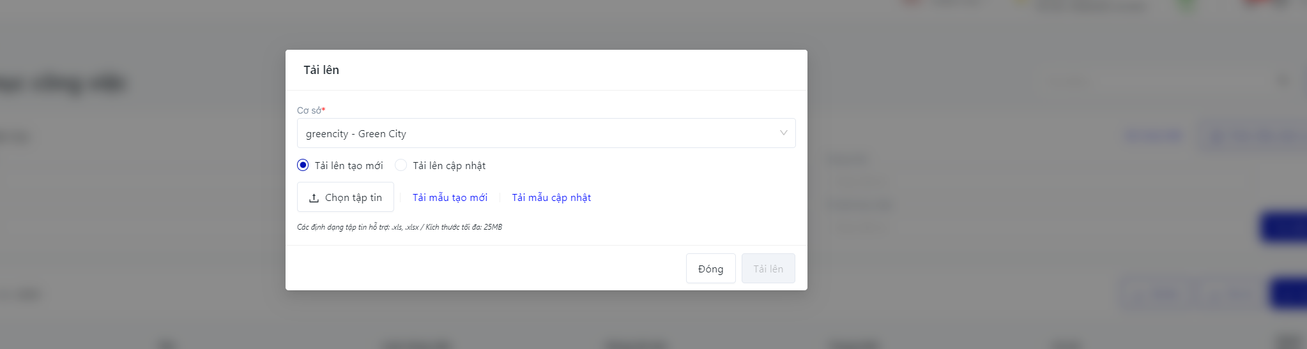Viewport: 1307px width, 349px height.
Task: Click the upload arrow icon beside Chọn tập tin
Action: 314,198
